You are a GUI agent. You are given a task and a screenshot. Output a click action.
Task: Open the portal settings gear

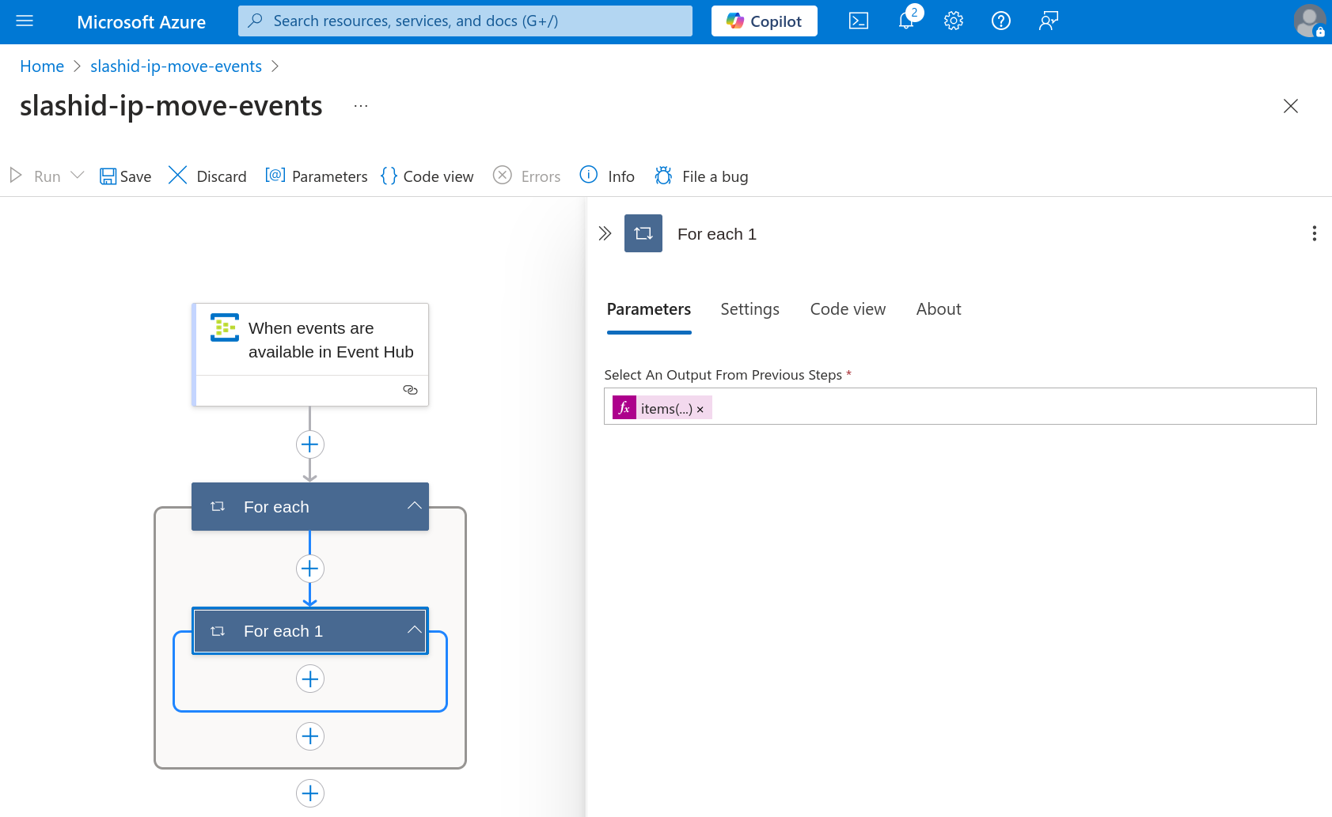[x=953, y=21]
